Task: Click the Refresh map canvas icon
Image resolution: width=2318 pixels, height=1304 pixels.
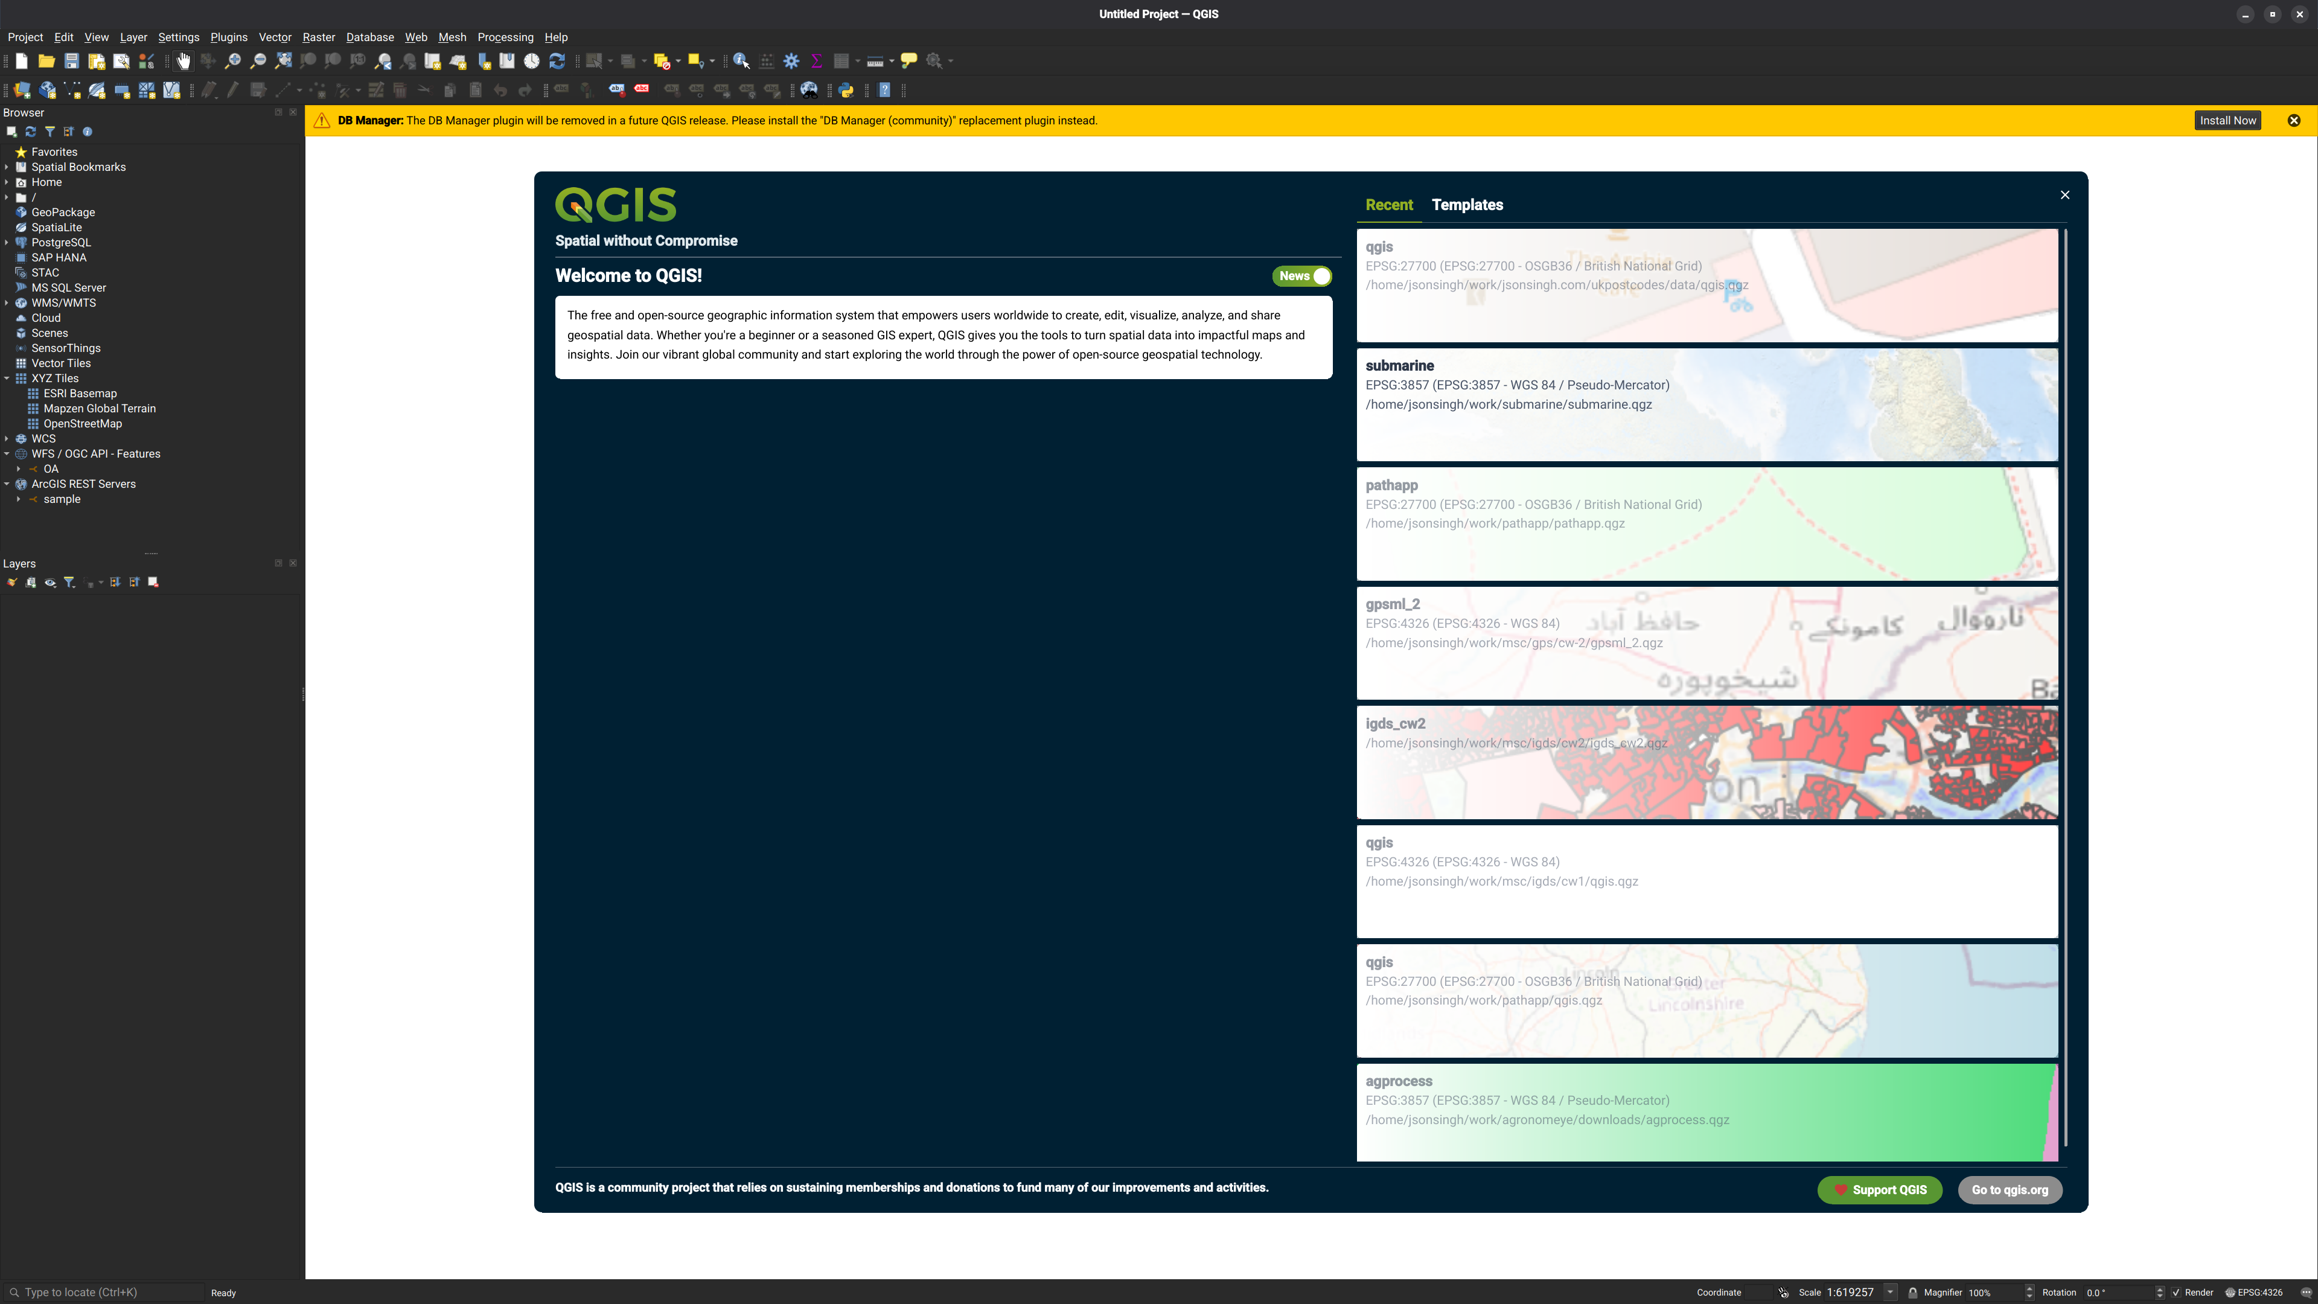Action: [x=557, y=61]
